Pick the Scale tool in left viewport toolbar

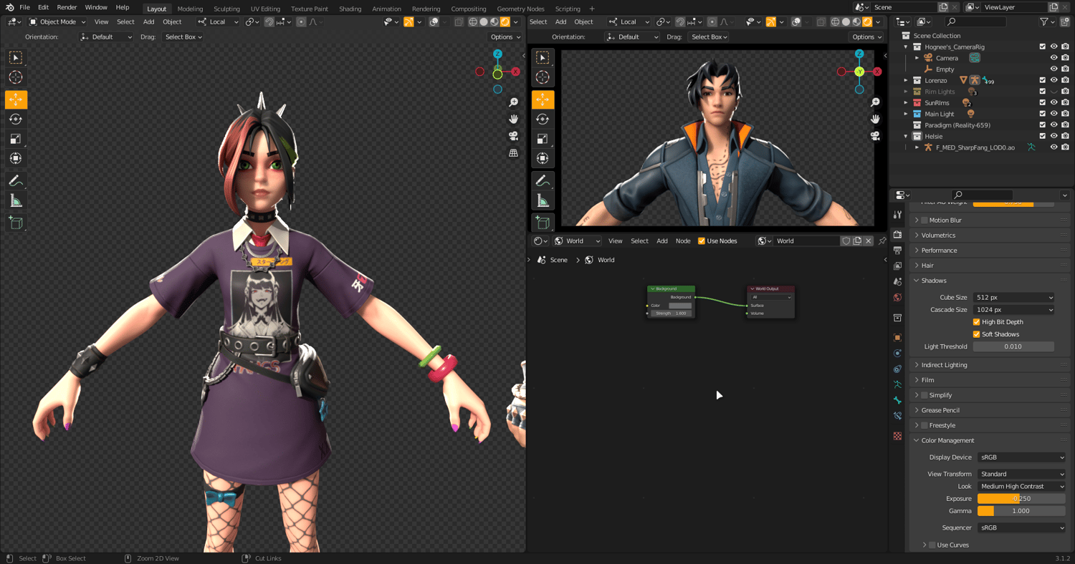click(x=16, y=139)
